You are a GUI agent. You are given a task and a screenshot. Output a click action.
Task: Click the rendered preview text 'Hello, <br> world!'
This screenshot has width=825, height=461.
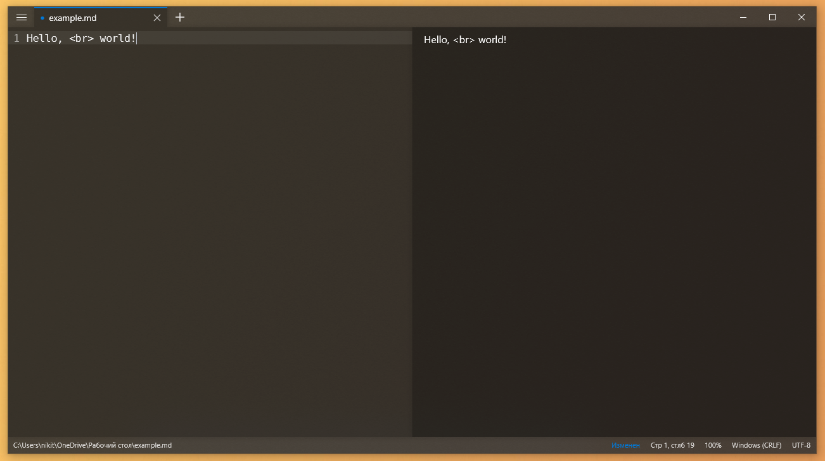point(465,40)
